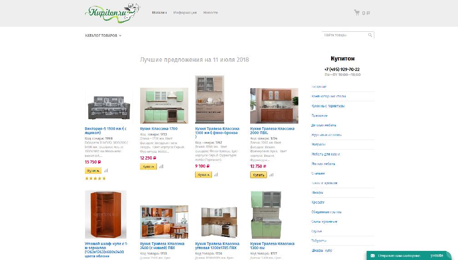This screenshot has height=260, width=458.
Task: Rate Виктория-5 using the star rating
Action: (x=95, y=178)
